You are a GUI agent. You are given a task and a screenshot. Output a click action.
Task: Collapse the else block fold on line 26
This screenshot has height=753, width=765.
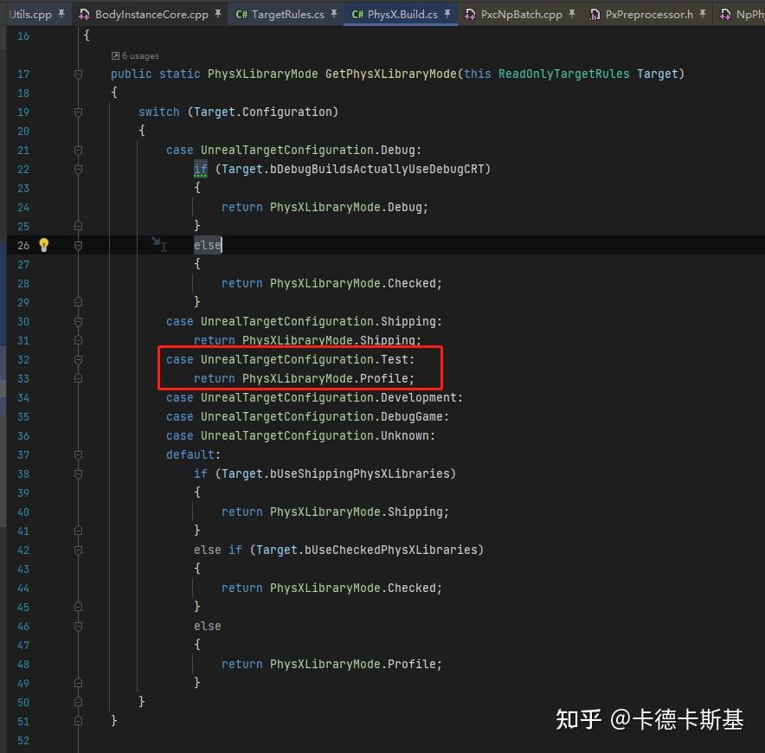click(x=78, y=245)
